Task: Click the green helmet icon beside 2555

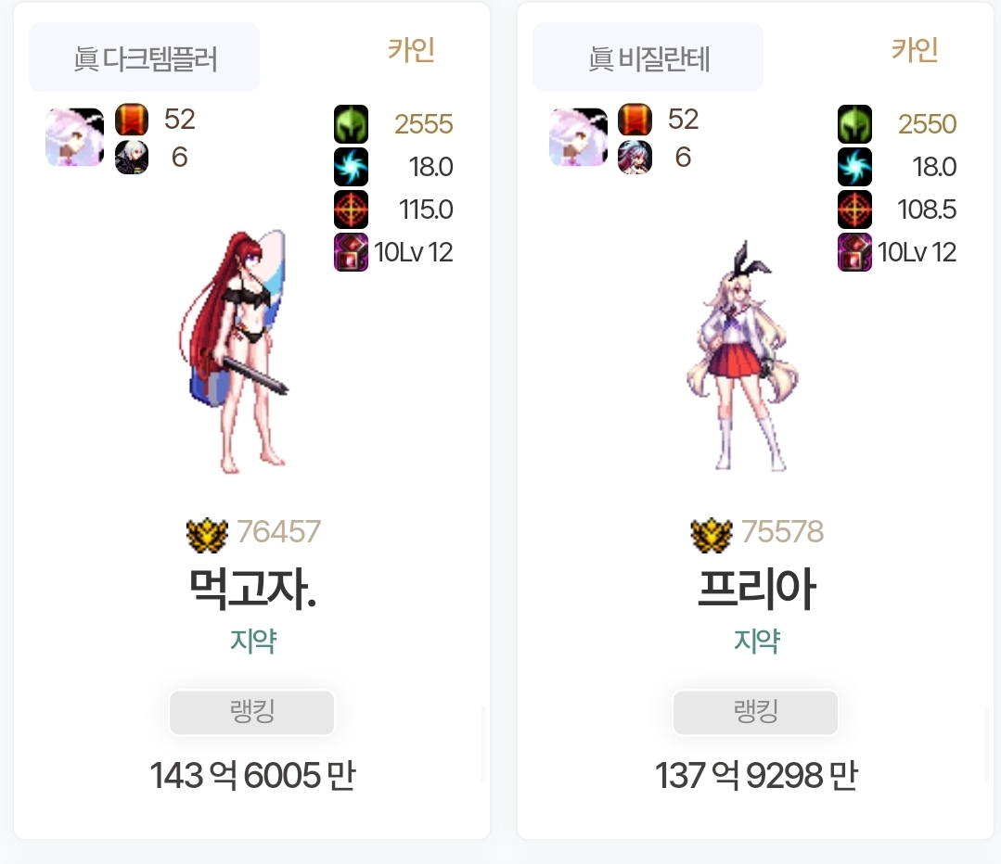Action: tap(351, 124)
